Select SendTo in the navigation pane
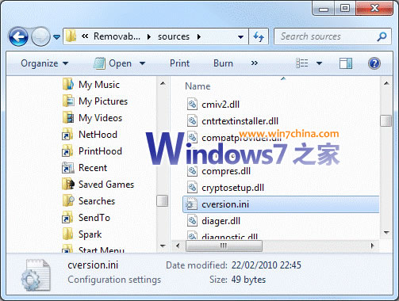 point(94,218)
